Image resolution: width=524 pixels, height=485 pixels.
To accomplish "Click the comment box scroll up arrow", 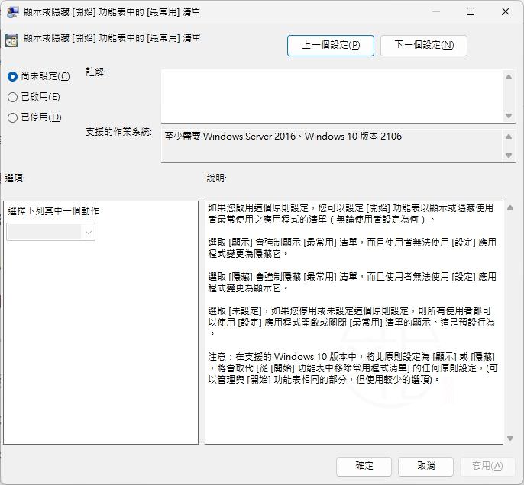I will 509,77.
